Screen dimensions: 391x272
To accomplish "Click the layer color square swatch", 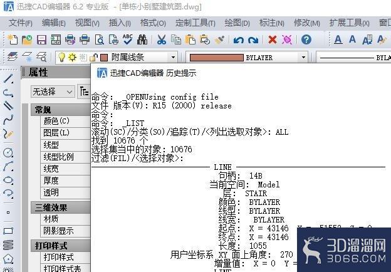I will click(104, 58).
